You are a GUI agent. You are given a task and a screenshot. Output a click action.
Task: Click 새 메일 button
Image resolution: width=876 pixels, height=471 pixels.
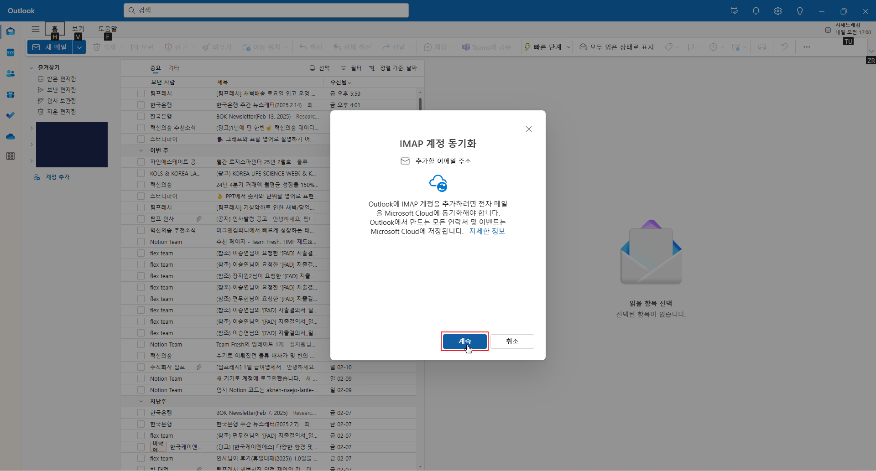pos(50,47)
